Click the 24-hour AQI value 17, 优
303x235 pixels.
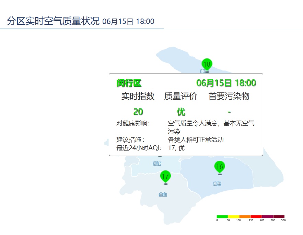coord(176,148)
